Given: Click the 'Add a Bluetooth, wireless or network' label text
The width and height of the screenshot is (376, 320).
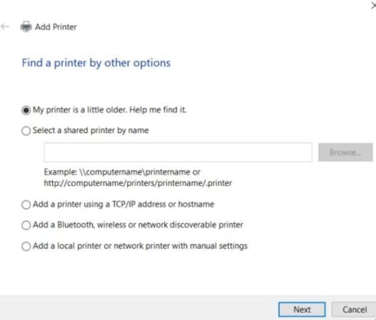Looking at the screenshot, I should tap(138, 225).
